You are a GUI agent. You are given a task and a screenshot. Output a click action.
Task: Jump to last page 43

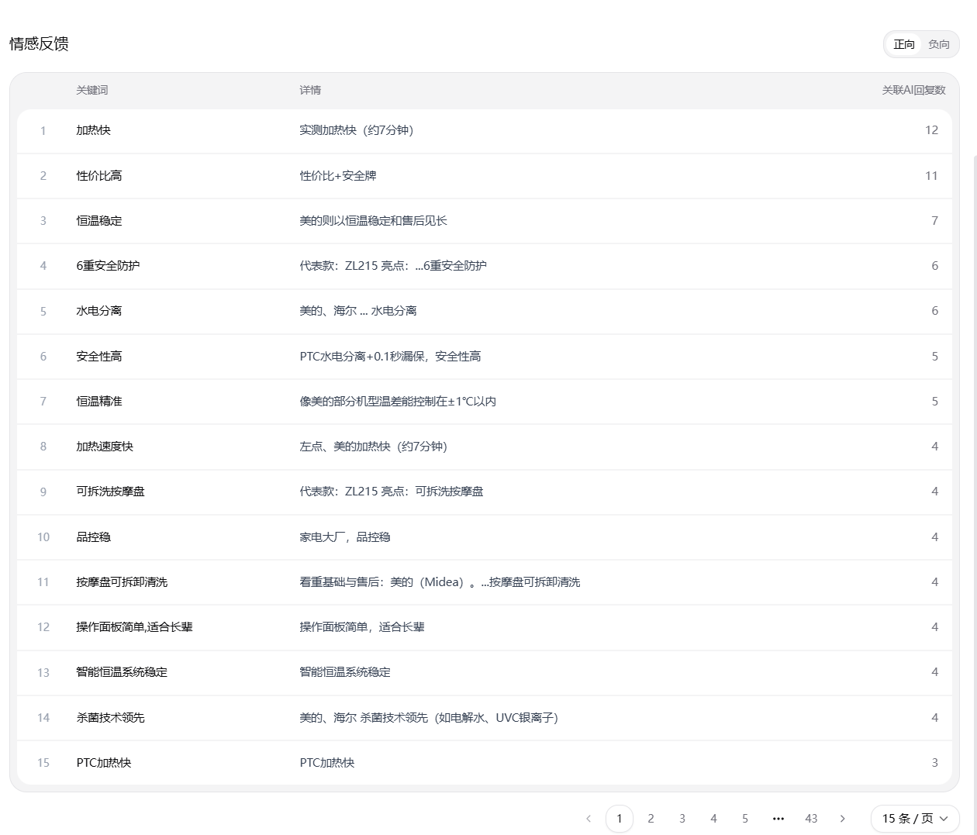811,819
